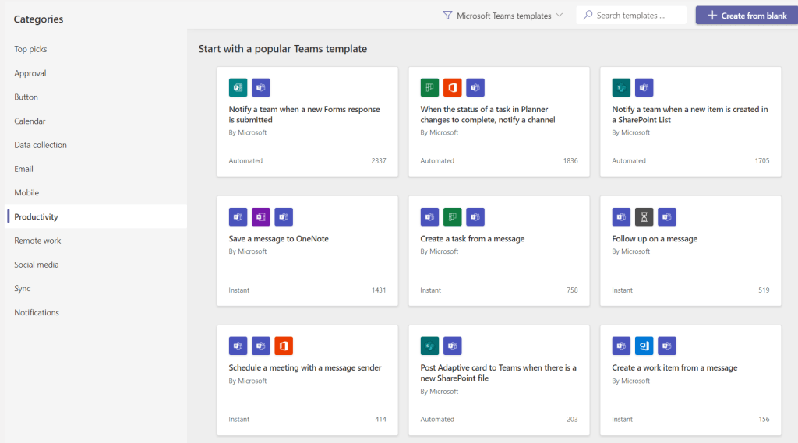Click the OneNote icon on Save message card
Image resolution: width=798 pixels, height=443 pixels.
(x=261, y=217)
